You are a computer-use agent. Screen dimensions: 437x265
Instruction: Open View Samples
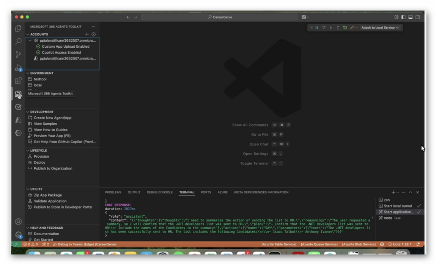pyautogui.click(x=45, y=124)
